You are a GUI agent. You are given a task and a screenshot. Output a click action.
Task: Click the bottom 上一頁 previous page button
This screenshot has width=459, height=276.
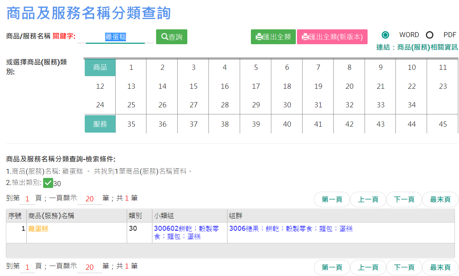click(368, 267)
